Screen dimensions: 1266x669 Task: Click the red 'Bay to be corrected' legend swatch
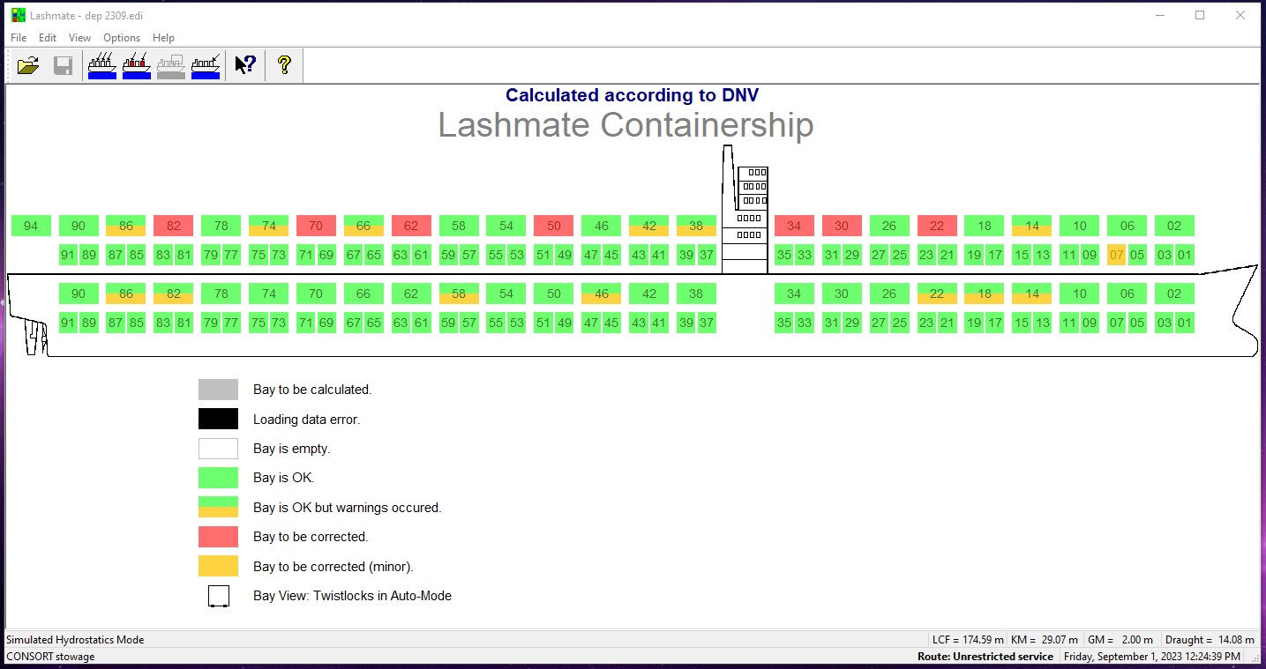218,537
